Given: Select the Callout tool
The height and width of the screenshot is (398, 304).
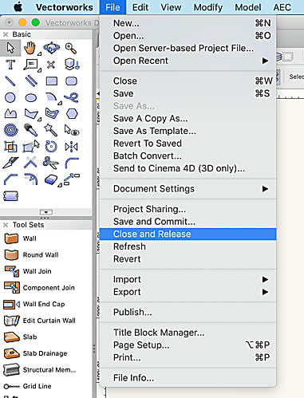Looking at the screenshot, I should (31, 65).
